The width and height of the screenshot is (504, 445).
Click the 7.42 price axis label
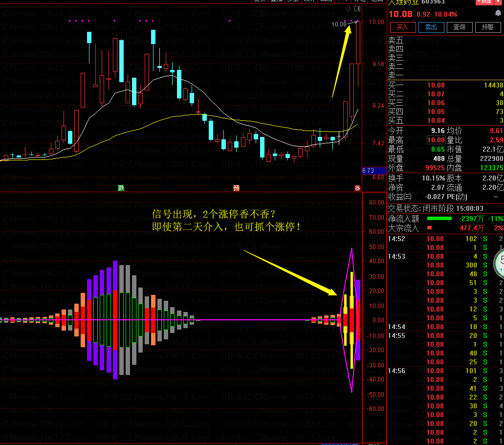coord(378,143)
